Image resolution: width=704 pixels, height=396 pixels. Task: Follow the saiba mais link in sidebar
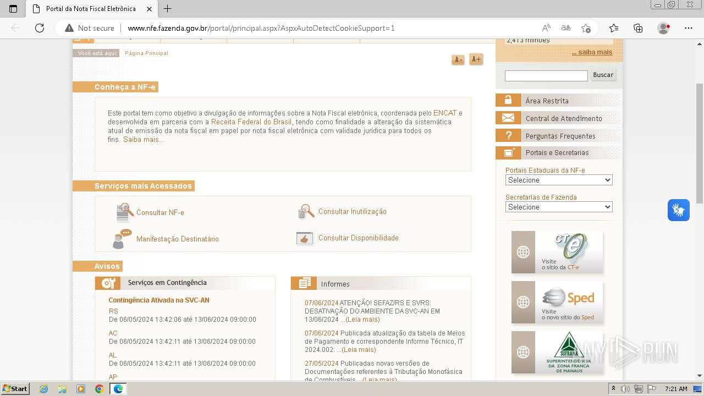point(592,52)
